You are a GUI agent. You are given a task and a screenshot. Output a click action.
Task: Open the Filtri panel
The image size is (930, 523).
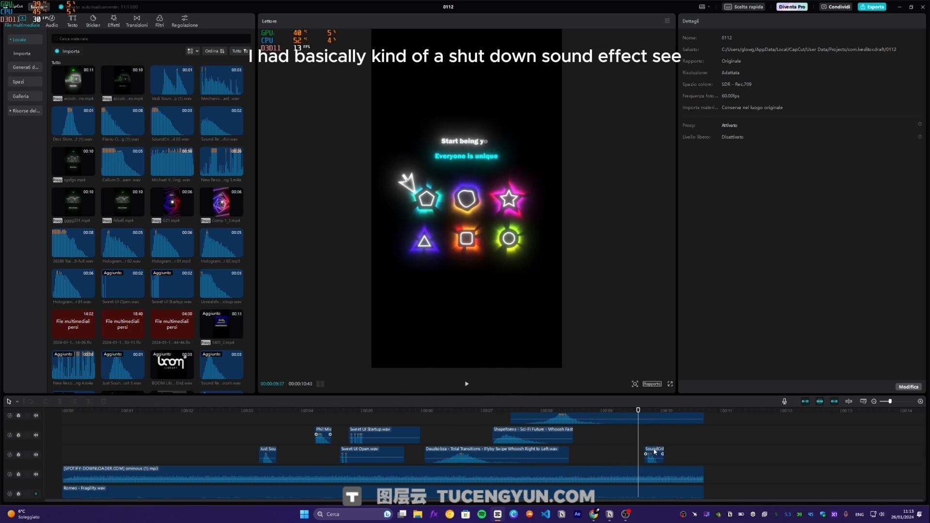tap(159, 21)
